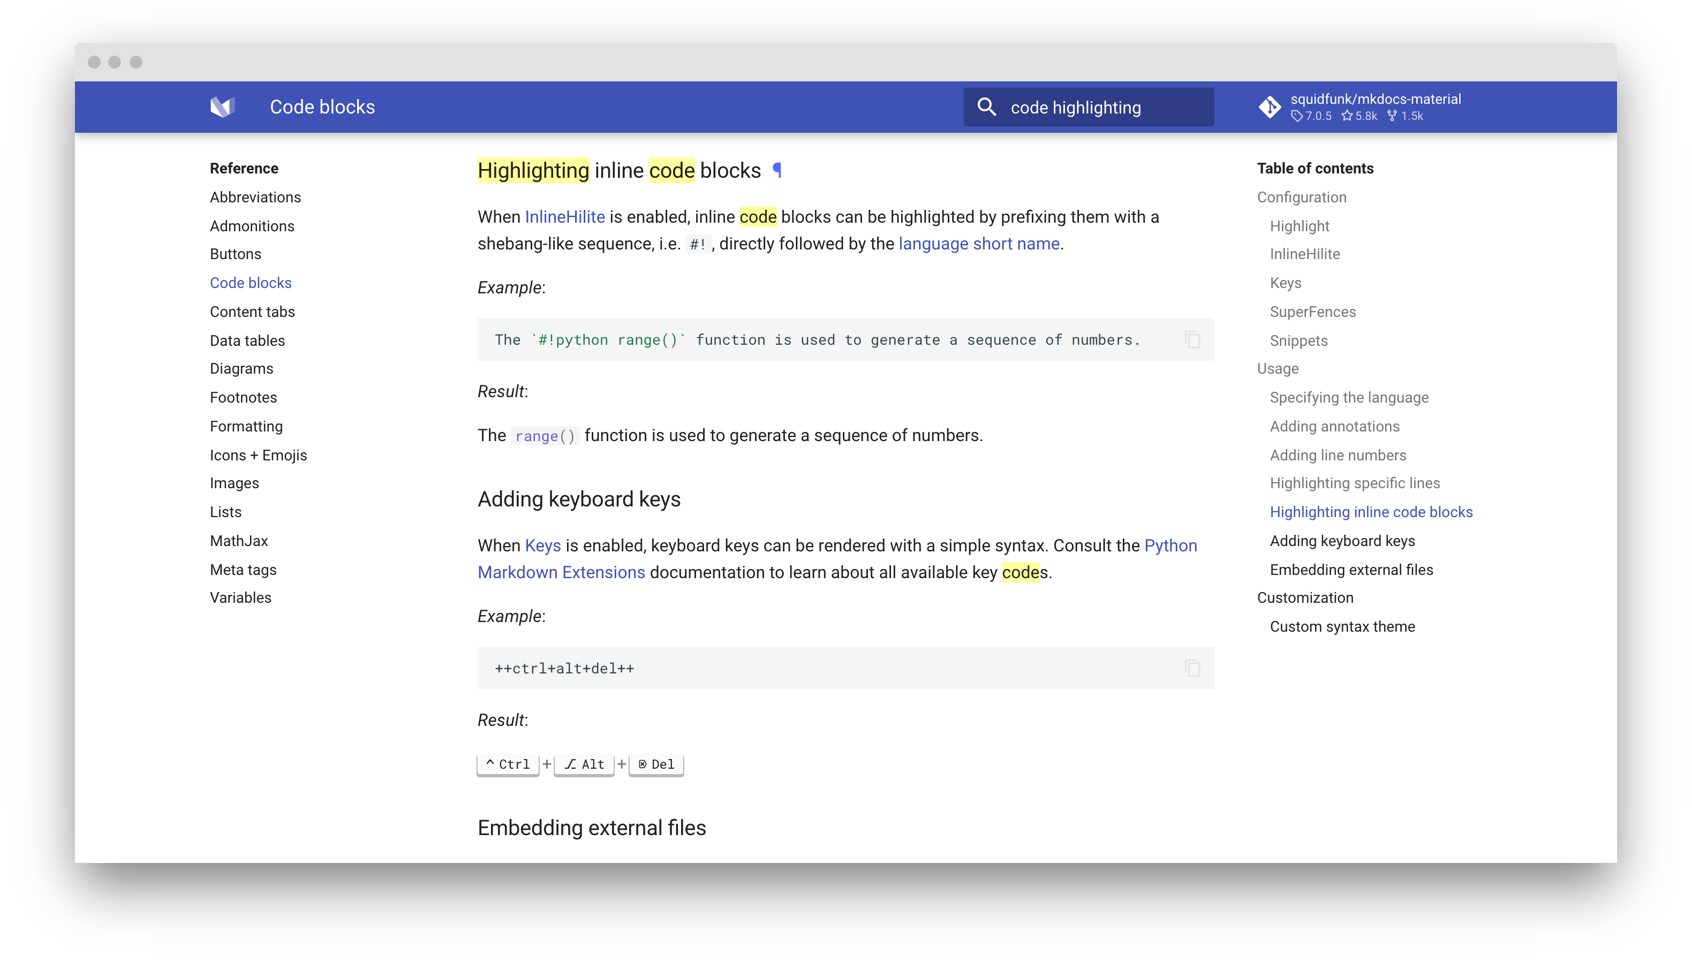Open the InlineHilite link
The width and height of the screenshot is (1692, 970).
(564, 216)
